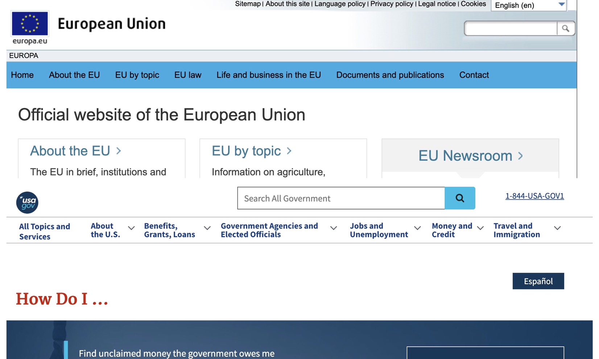Click the europa.eu text under the flag

(x=30, y=41)
